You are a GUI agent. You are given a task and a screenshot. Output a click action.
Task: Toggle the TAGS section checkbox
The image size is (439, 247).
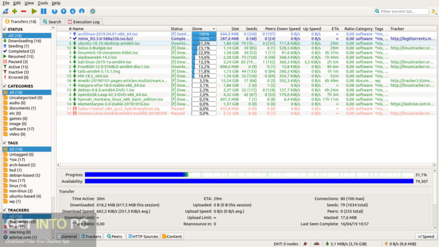tap(5, 143)
